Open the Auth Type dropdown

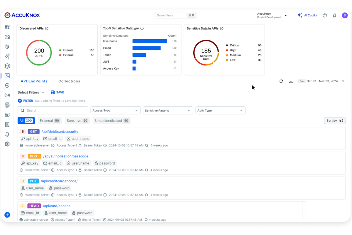220,110
